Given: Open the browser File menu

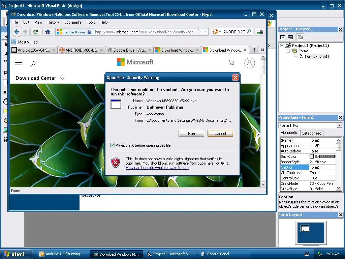Looking at the screenshot, I should point(15,22).
